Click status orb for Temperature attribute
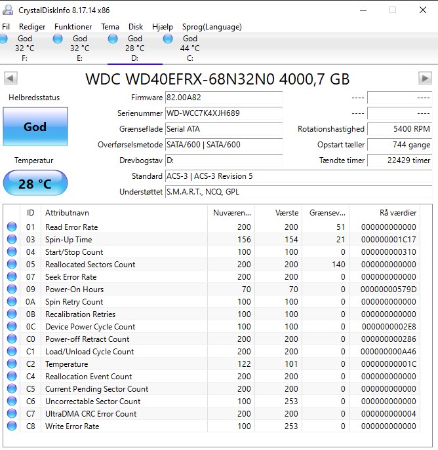This screenshot has height=450, width=438. (x=12, y=364)
